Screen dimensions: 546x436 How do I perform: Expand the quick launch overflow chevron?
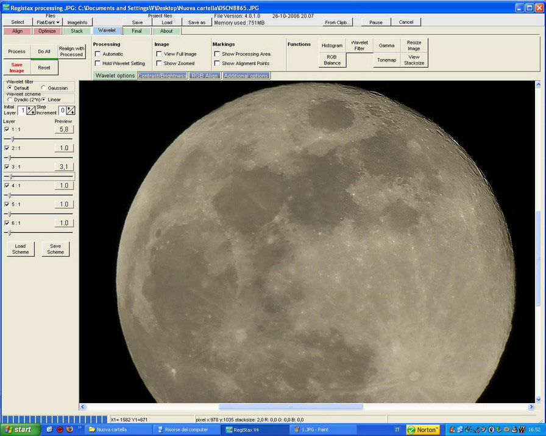(x=80, y=427)
